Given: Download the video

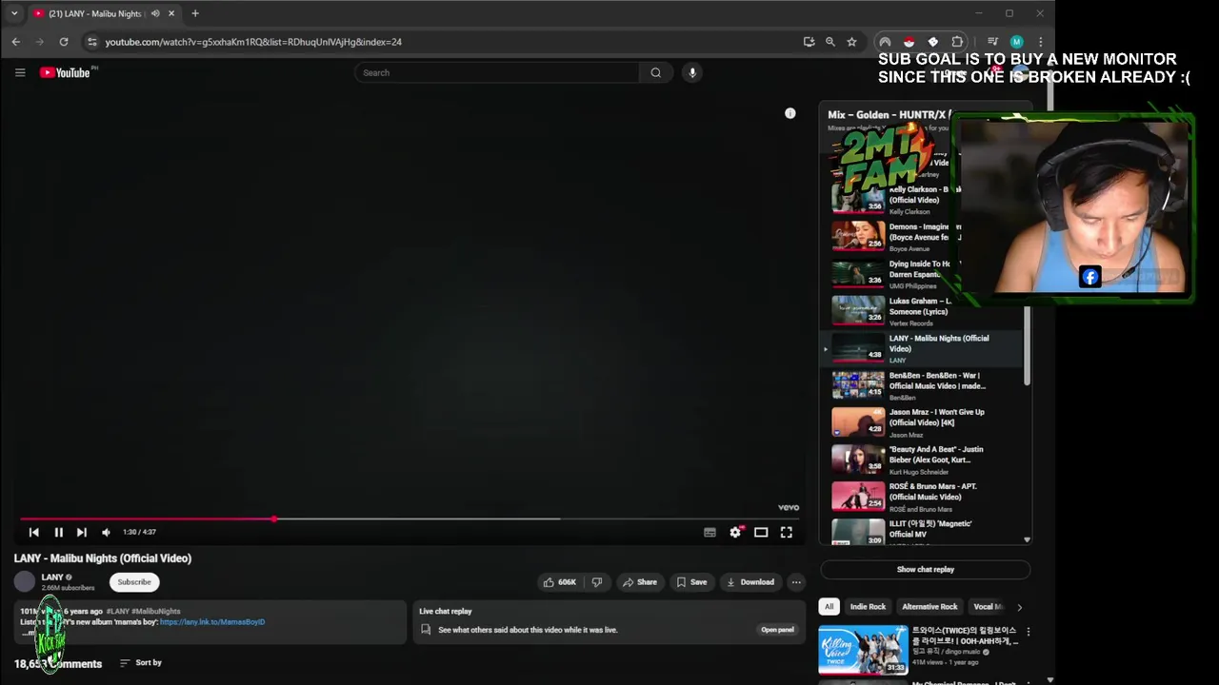Looking at the screenshot, I should click(750, 582).
